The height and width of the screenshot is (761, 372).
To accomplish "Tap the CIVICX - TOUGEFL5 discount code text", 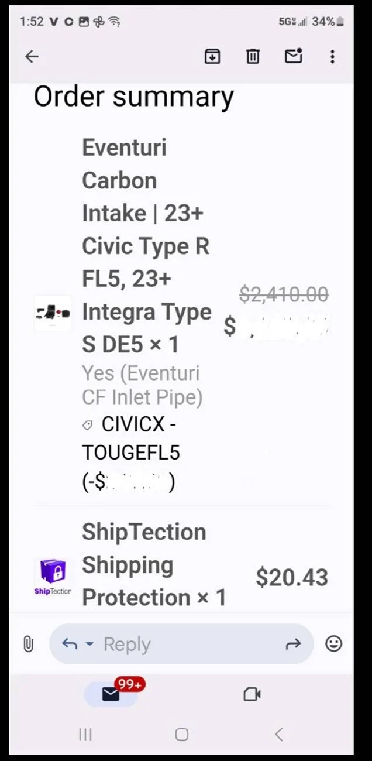I will (x=131, y=438).
